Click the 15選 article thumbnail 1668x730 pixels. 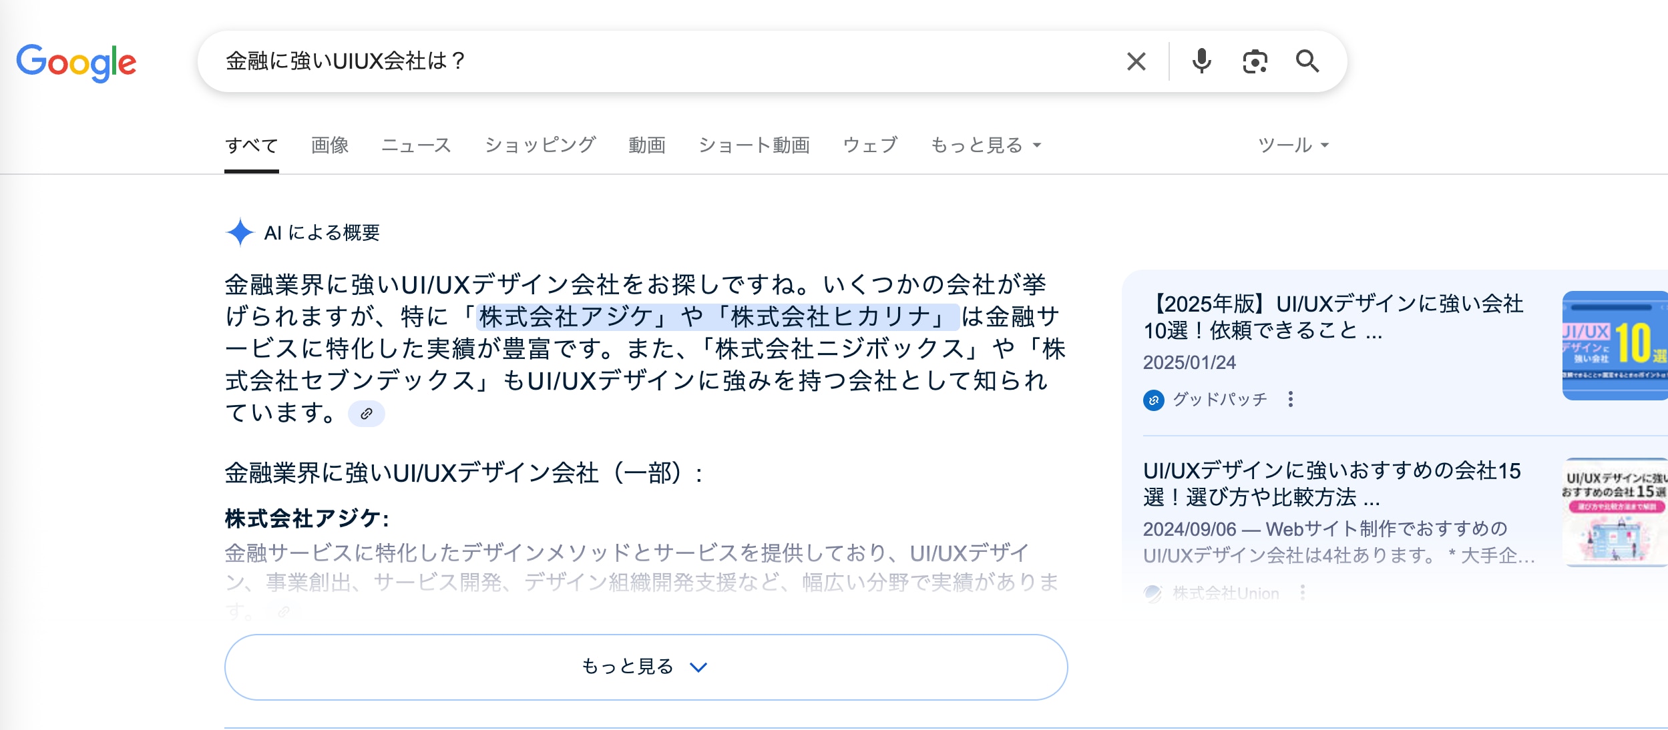click(1615, 512)
